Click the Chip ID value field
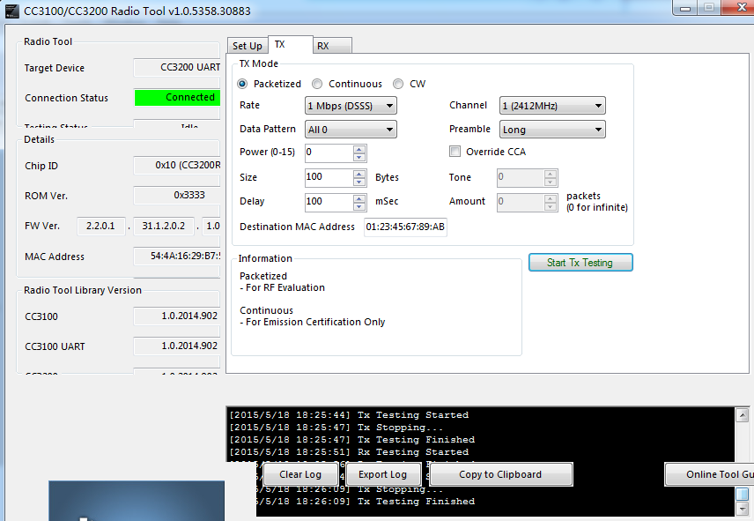This screenshot has height=521, width=754. [177, 165]
